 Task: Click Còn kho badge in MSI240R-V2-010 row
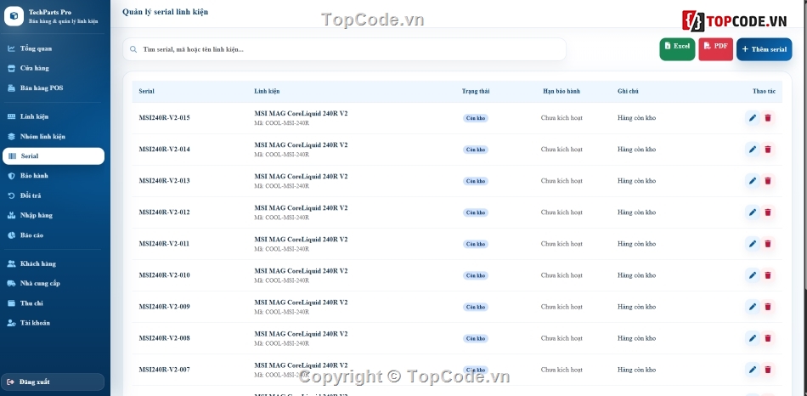pos(476,275)
